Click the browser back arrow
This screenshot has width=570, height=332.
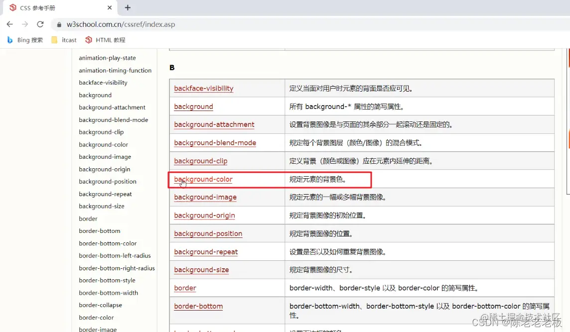(10, 24)
